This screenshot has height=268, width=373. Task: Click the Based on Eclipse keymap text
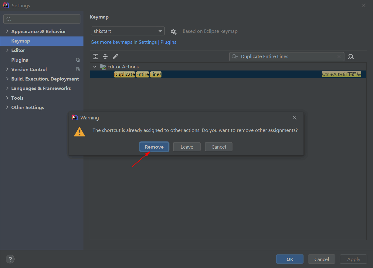(x=210, y=31)
